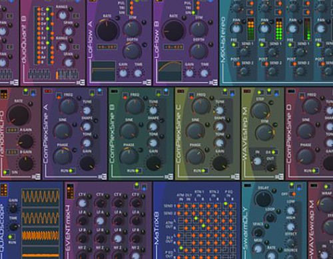The width and height of the screenshot is (333, 259).
Task: Click the GAIN knob on QUADscope
Action: 13,209
